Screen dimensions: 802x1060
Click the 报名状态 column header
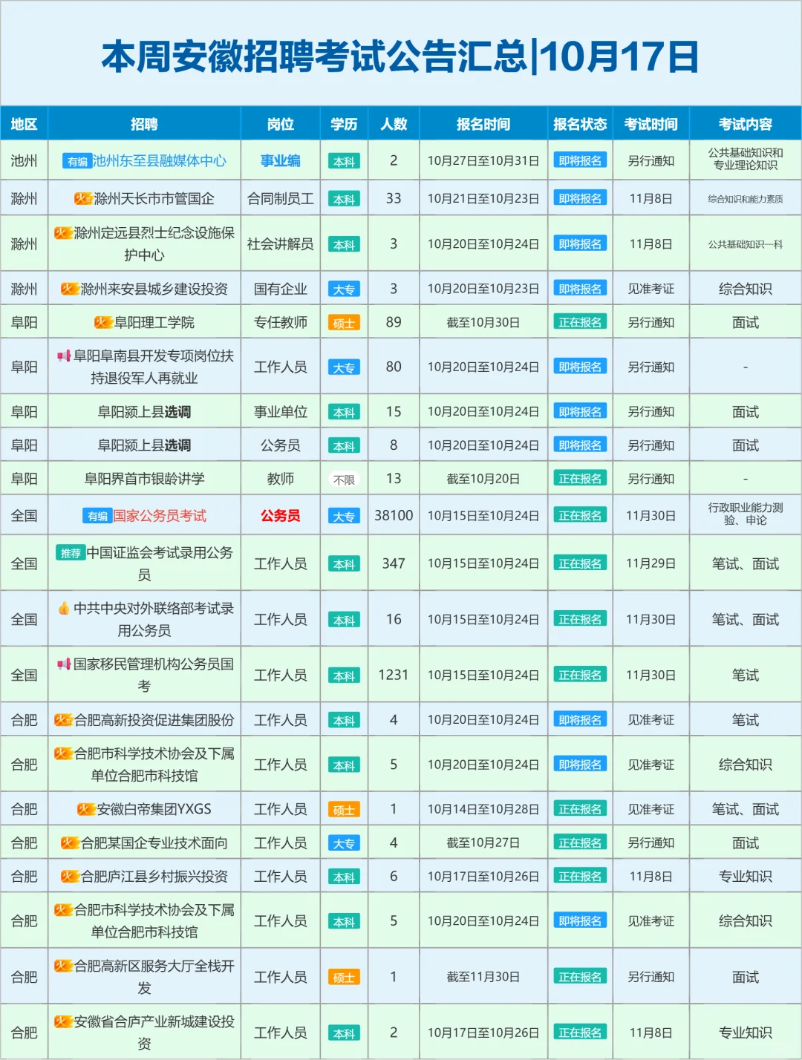coord(580,124)
